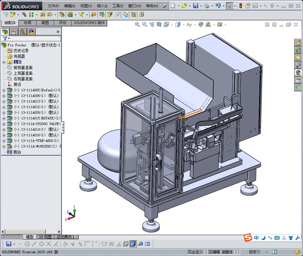This screenshot has width=303, height=256.
Task: Open the DisplayManager tab icon
Action: [x=31, y=32]
